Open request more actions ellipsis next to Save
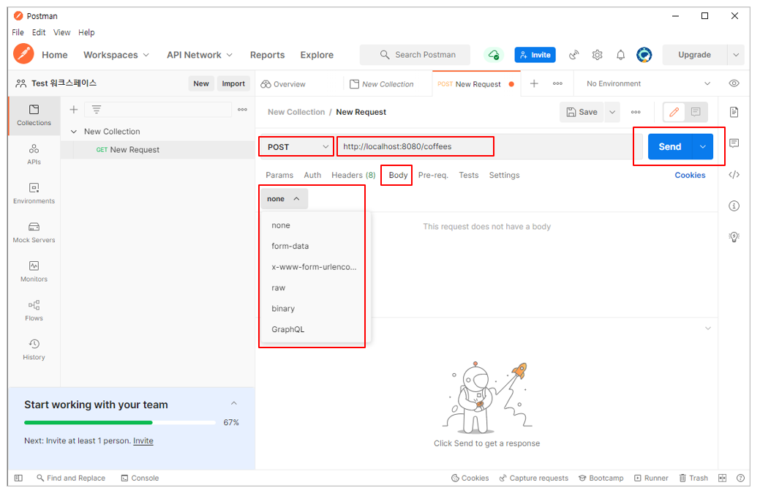760x496 pixels. (636, 112)
